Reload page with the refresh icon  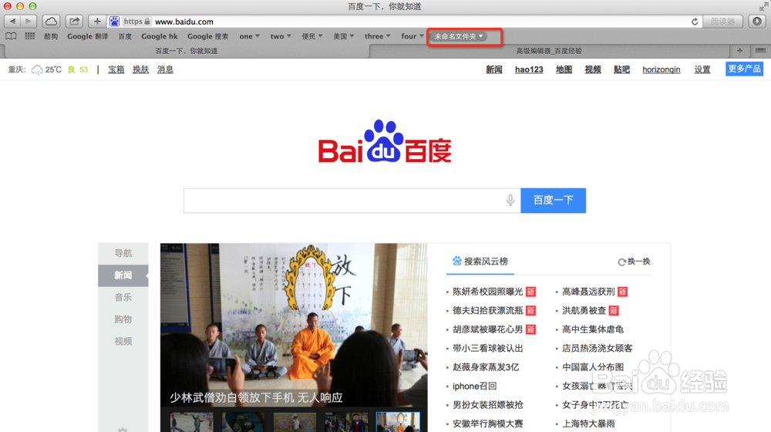[695, 22]
